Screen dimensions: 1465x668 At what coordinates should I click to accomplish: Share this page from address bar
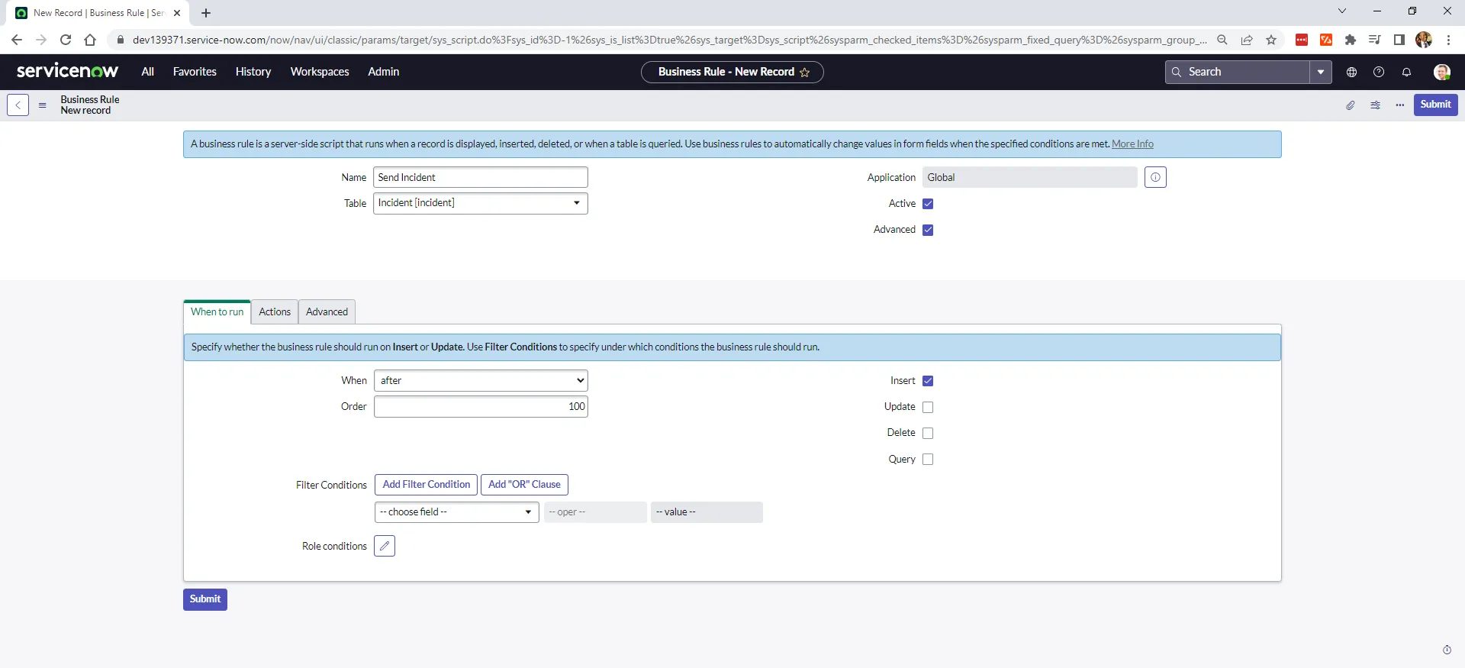point(1247,40)
